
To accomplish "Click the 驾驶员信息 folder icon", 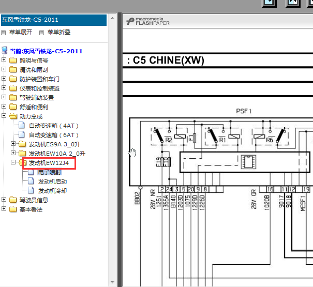I will [13, 200].
